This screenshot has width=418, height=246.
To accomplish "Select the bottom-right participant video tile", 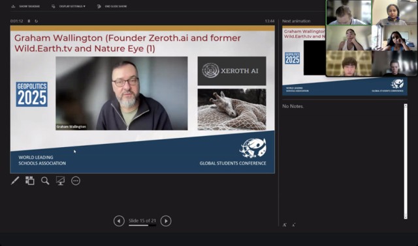I will (x=394, y=64).
